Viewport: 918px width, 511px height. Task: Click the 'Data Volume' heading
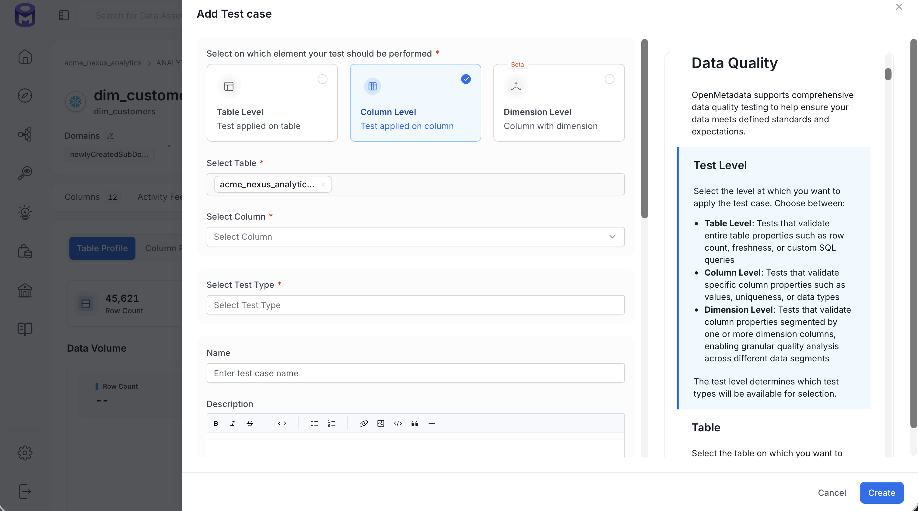coord(96,348)
